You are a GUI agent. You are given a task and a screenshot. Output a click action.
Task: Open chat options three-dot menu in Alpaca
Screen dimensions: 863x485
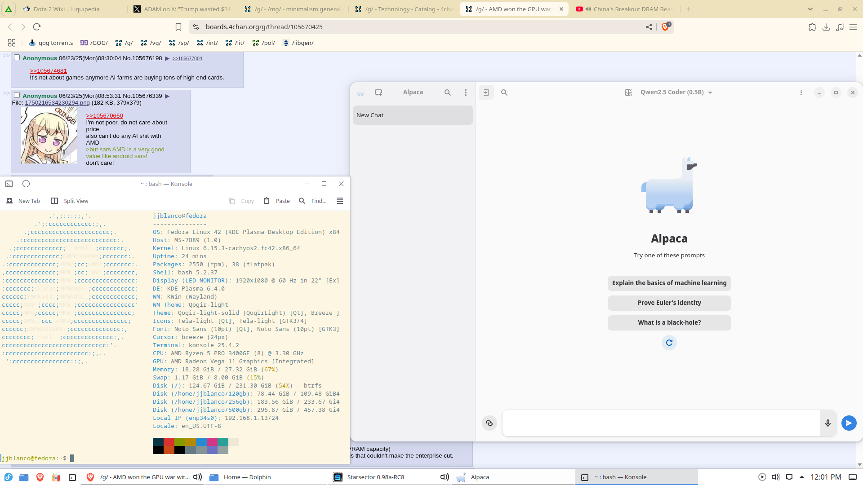pyautogui.click(x=801, y=93)
